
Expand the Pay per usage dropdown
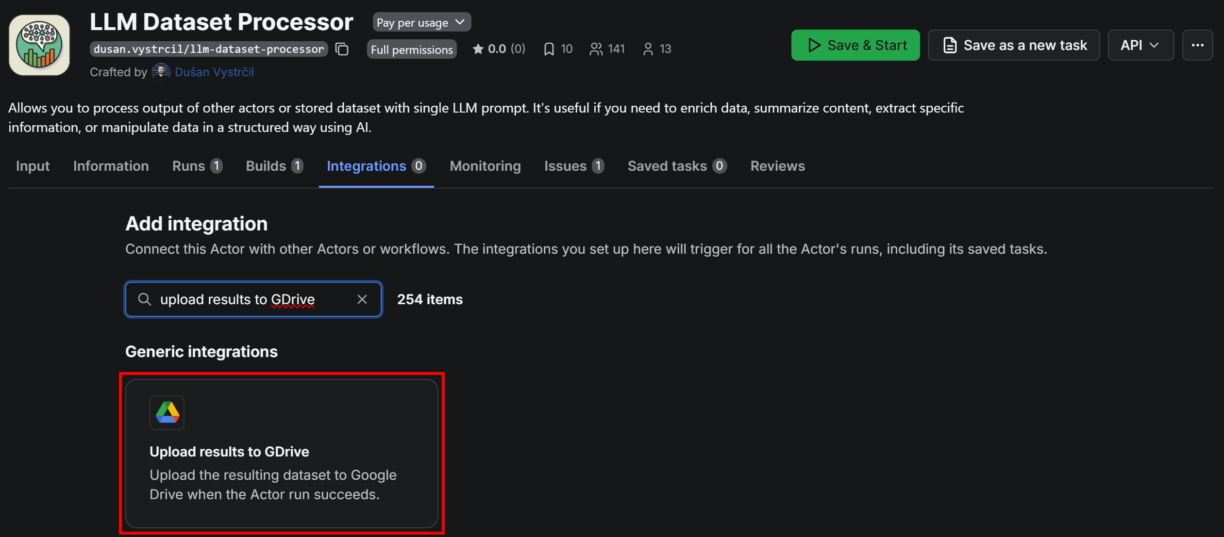coord(420,22)
